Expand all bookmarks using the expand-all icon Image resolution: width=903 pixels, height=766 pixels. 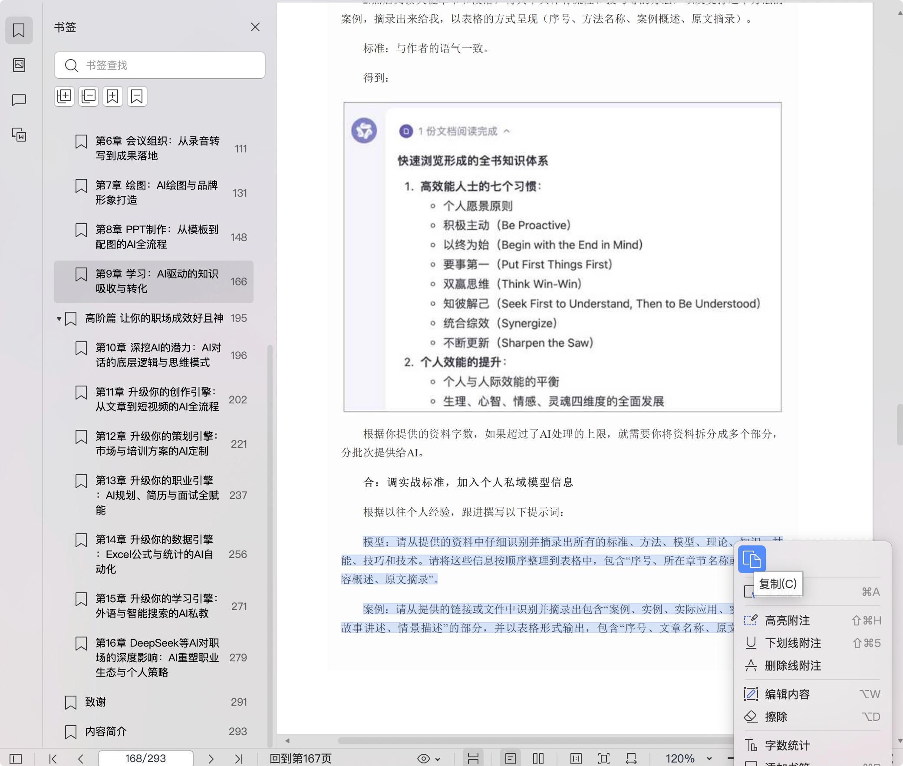pyautogui.click(x=65, y=96)
